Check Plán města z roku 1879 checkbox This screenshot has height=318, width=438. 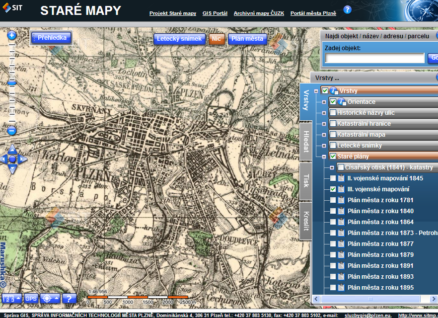pos(333,254)
